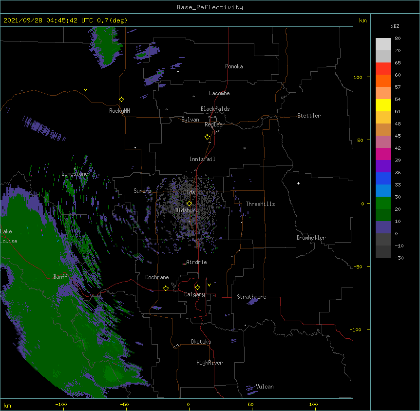
Task: Click the yellow diamond marker near RockyMH
Action: pyautogui.click(x=121, y=100)
